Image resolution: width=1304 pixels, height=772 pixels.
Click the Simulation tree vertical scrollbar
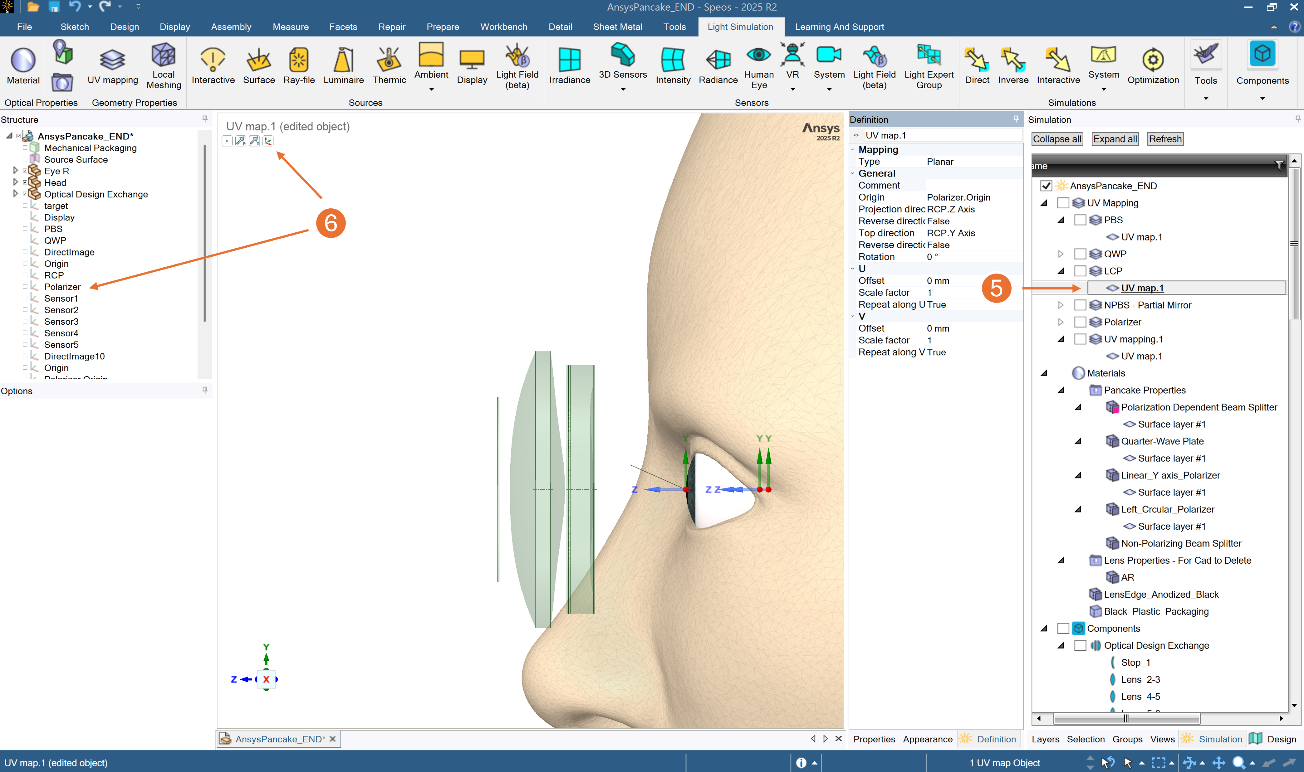tap(1294, 244)
